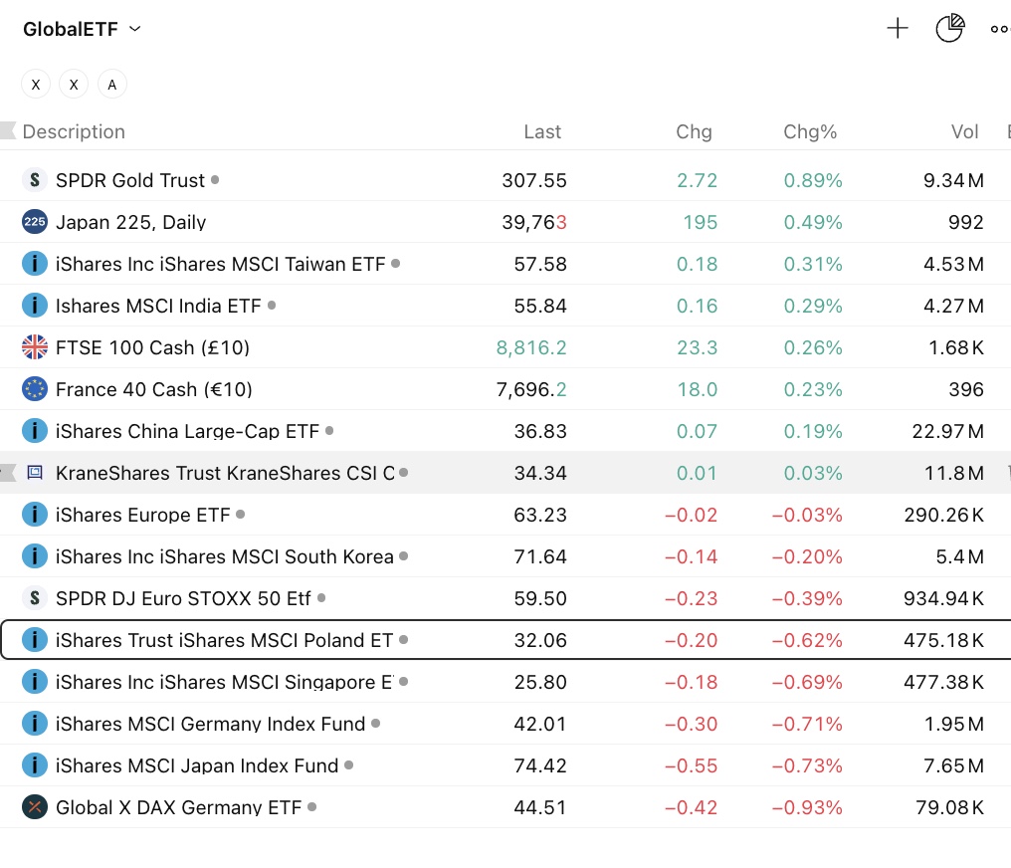Select iShares China Large-Cap ETF name
This screenshot has width=1011, height=868.
(188, 431)
